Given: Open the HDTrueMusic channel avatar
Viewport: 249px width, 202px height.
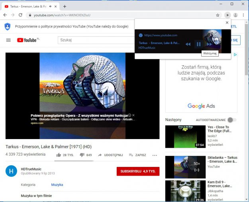Looking at the screenshot, I should pos(11,171).
